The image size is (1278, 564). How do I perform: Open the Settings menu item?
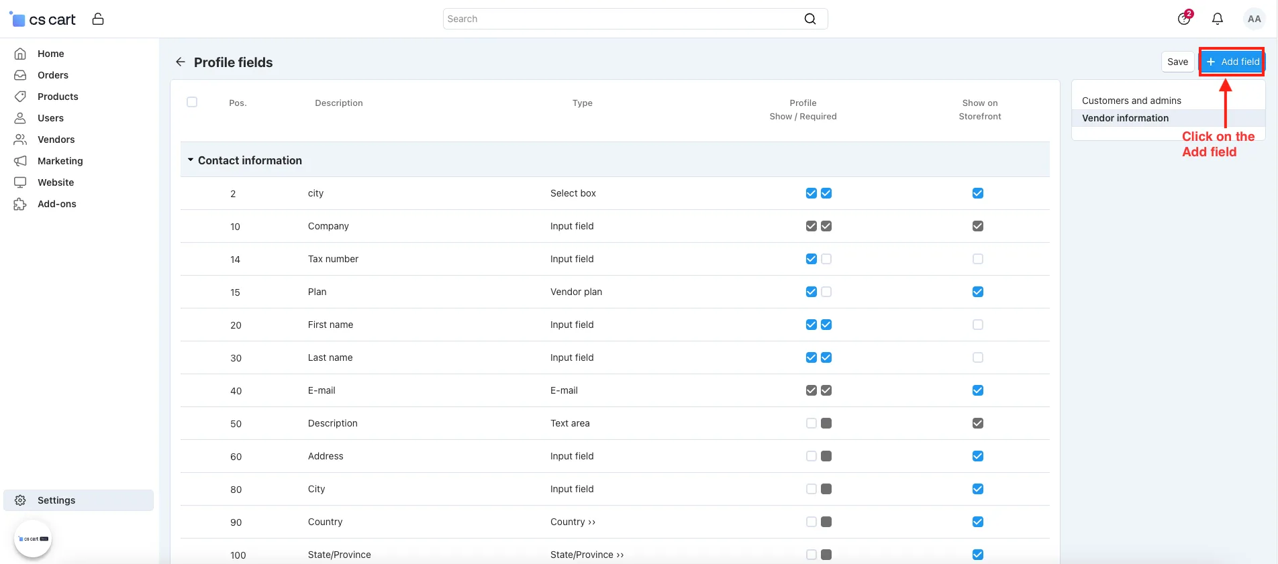point(79,500)
